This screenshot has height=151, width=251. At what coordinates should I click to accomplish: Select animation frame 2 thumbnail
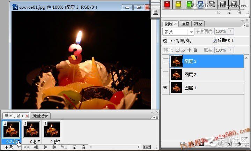pyautogui.click(x=31, y=130)
